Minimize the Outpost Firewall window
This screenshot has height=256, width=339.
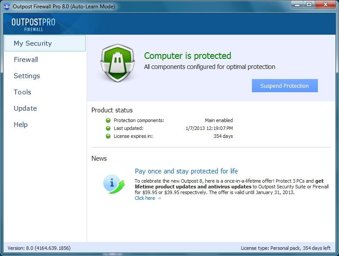coord(298,4)
